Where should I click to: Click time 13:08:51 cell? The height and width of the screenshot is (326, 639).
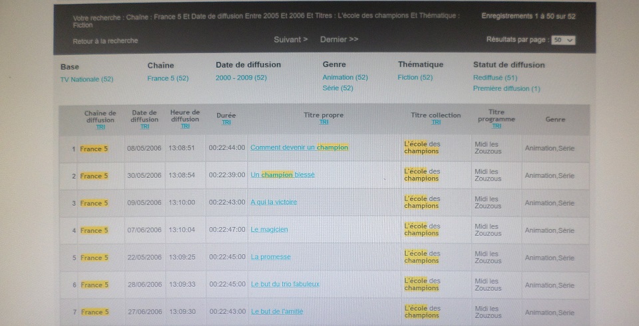(x=182, y=148)
